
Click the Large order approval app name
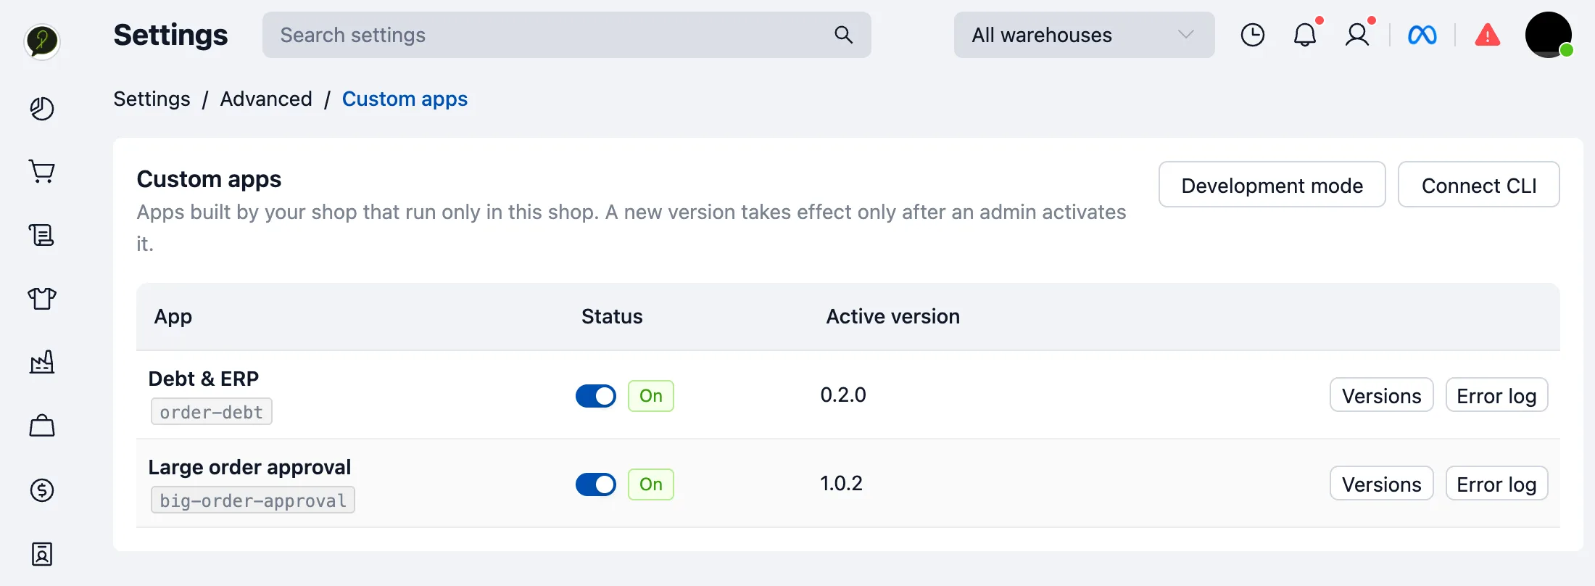tap(249, 467)
